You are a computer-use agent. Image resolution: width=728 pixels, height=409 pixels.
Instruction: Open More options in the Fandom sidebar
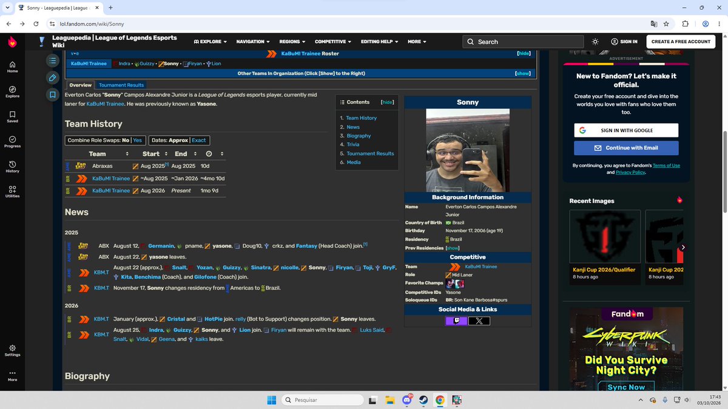[12, 375]
